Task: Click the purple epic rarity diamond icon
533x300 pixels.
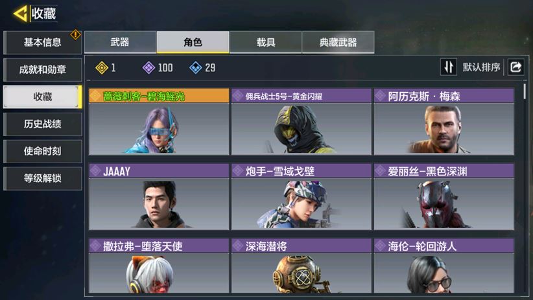Action: (x=148, y=68)
